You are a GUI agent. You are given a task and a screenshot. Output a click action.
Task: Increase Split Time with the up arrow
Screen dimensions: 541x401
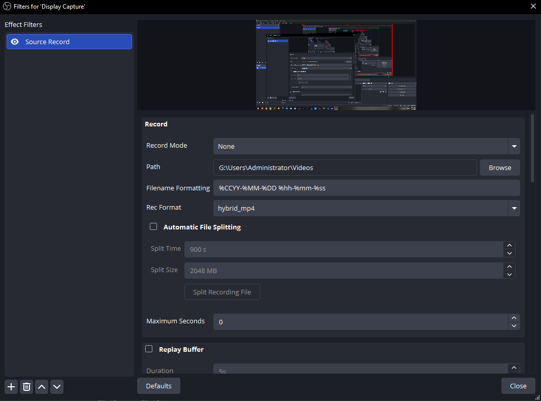tap(510, 245)
